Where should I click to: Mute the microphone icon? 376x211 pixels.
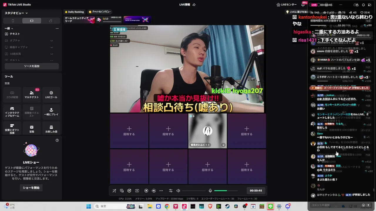210,190
